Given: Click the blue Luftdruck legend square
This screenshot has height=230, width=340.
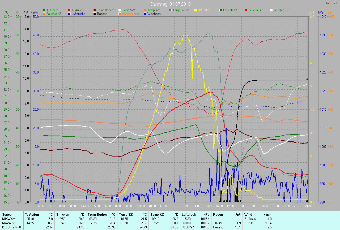Looking at the screenshot, I should point(69,14).
